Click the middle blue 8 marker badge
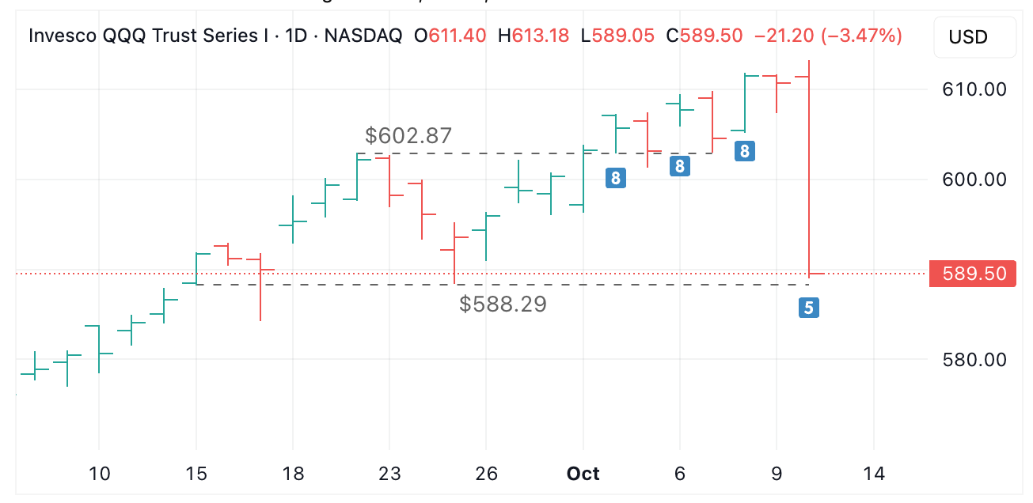This screenshot has height=503, width=1033. click(680, 165)
